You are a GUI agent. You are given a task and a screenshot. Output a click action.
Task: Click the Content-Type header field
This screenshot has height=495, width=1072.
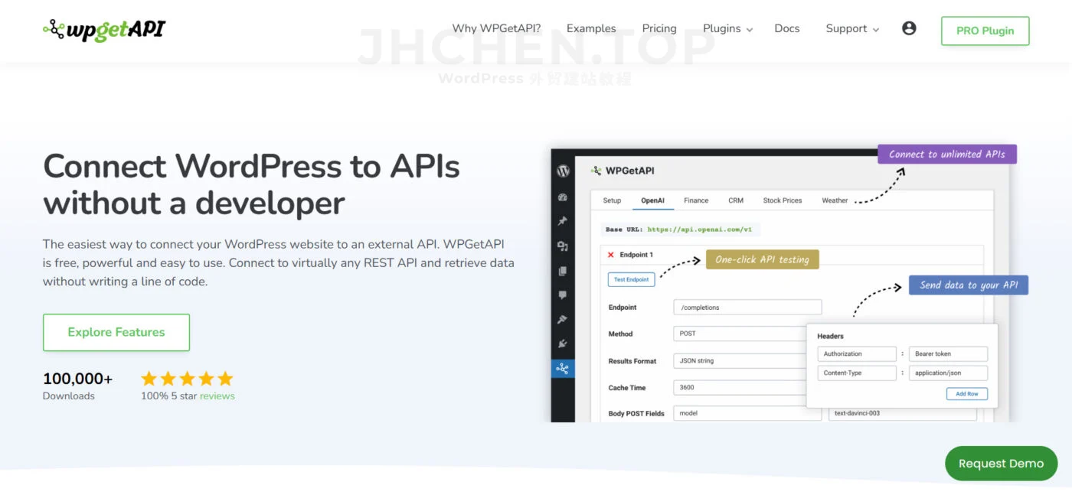[856, 373]
